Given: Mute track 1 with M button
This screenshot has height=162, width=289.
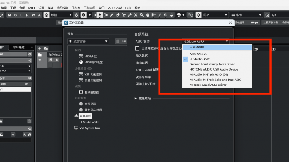Looking at the screenshot, I should [51, 60].
